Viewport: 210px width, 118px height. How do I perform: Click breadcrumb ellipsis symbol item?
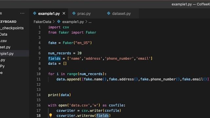click(90, 22)
